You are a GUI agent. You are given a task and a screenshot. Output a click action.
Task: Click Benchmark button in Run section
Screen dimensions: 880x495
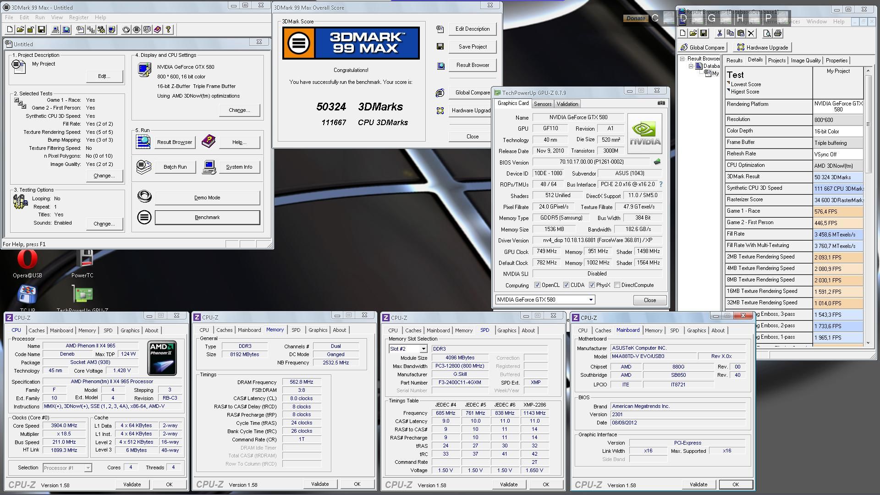[207, 217]
